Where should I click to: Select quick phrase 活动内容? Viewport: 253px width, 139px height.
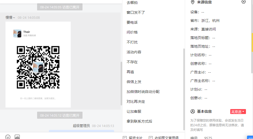(x=134, y=52)
